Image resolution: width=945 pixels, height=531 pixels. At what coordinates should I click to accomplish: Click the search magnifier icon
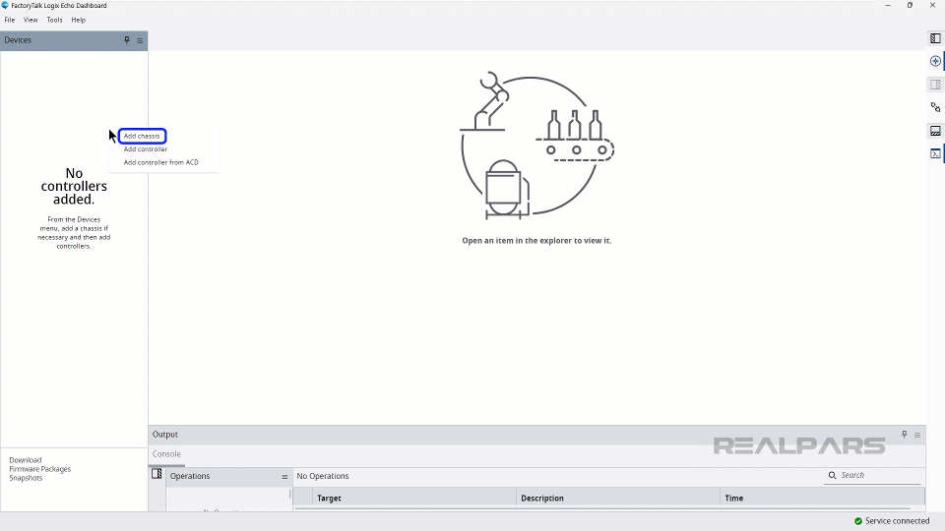tap(833, 476)
